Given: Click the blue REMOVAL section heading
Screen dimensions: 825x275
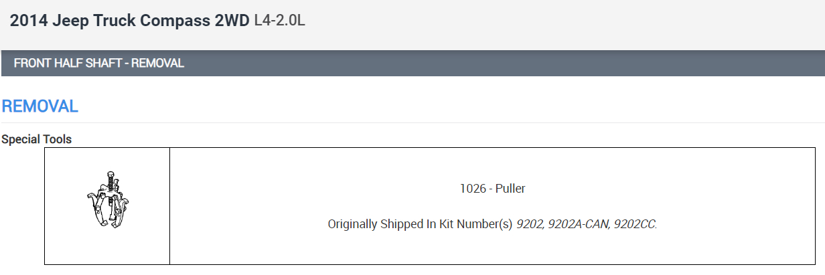Looking at the screenshot, I should [x=40, y=106].
